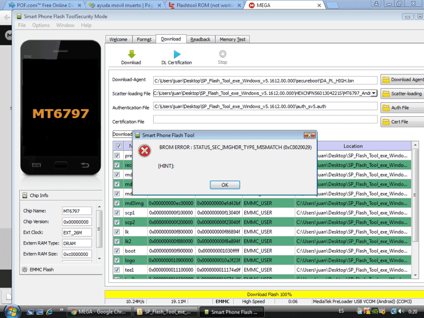This screenshot has width=424, height=318.
Task: Switch to the Readback tab
Action: (200, 39)
